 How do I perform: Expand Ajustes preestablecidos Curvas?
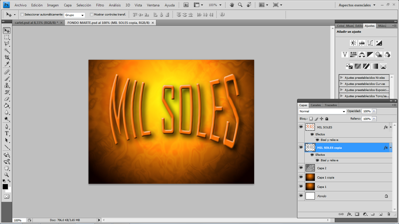[x=341, y=84]
